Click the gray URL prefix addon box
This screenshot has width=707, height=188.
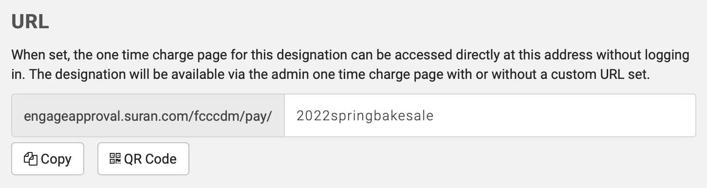coord(148,116)
